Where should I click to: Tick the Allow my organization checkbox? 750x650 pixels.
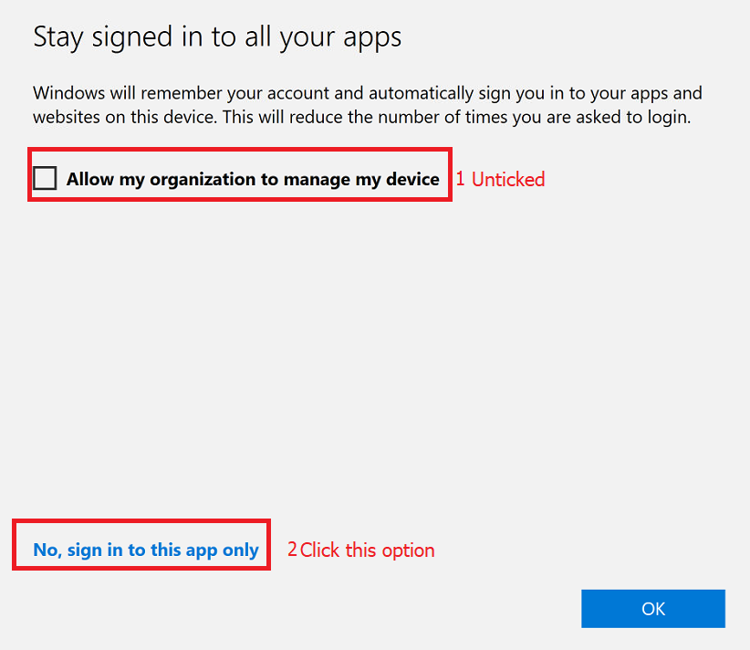pyautogui.click(x=45, y=178)
